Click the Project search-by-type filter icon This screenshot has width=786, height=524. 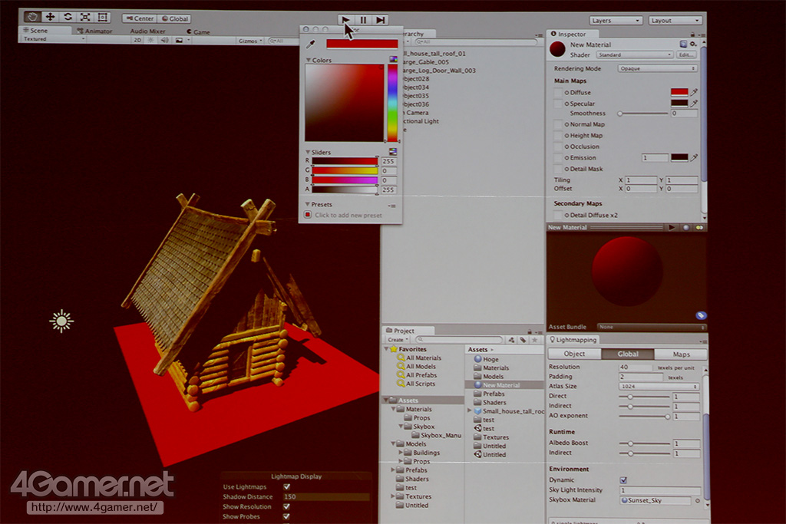pos(511,340)
